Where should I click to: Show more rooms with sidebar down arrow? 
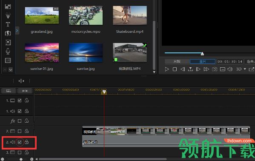click(11, 70)
